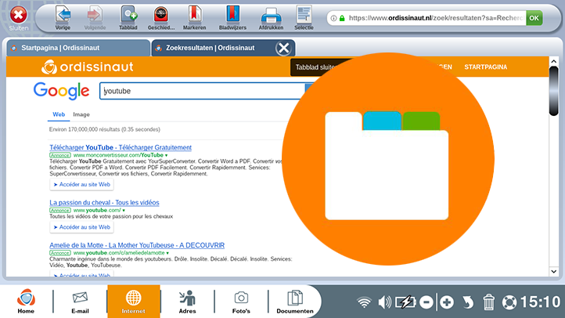Activate the Selectie tool
Screen dimensions: 565x318
pos(304,18)
